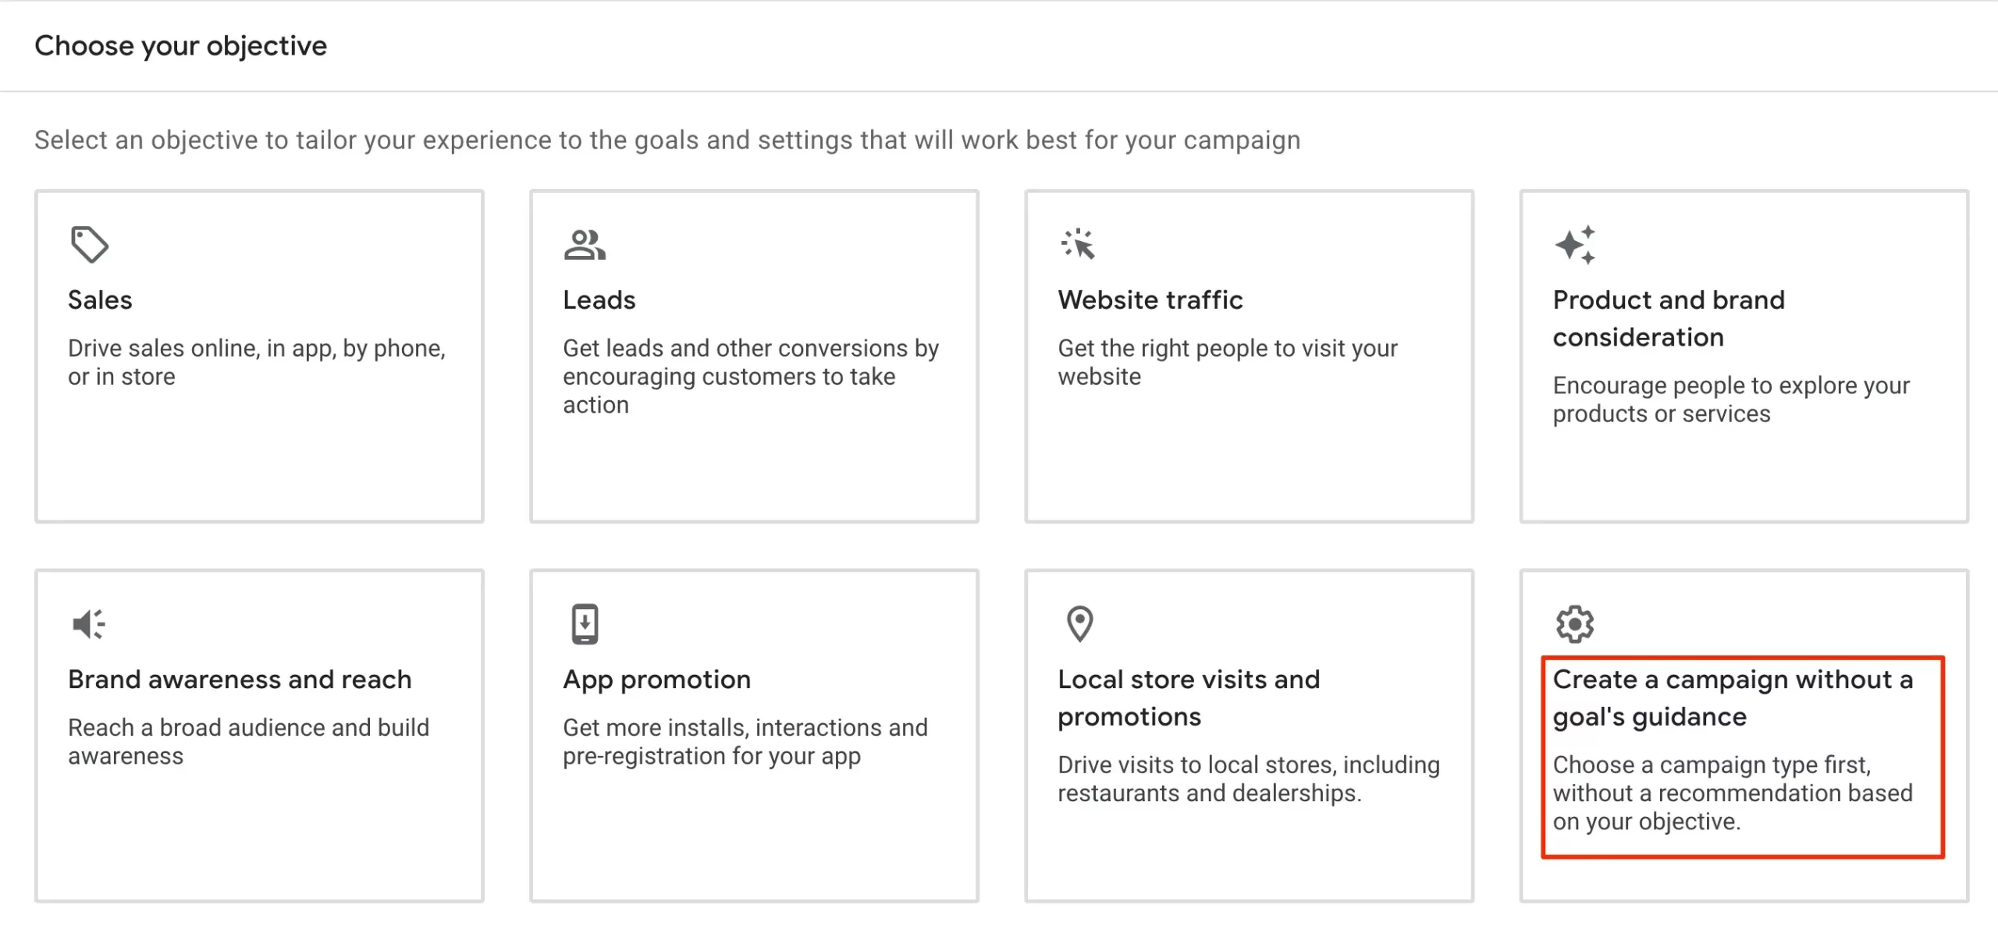This screenshot has width=1998, height=930.
Task: Pick Local store visits and promotions heading
Action: (1188, 697)
